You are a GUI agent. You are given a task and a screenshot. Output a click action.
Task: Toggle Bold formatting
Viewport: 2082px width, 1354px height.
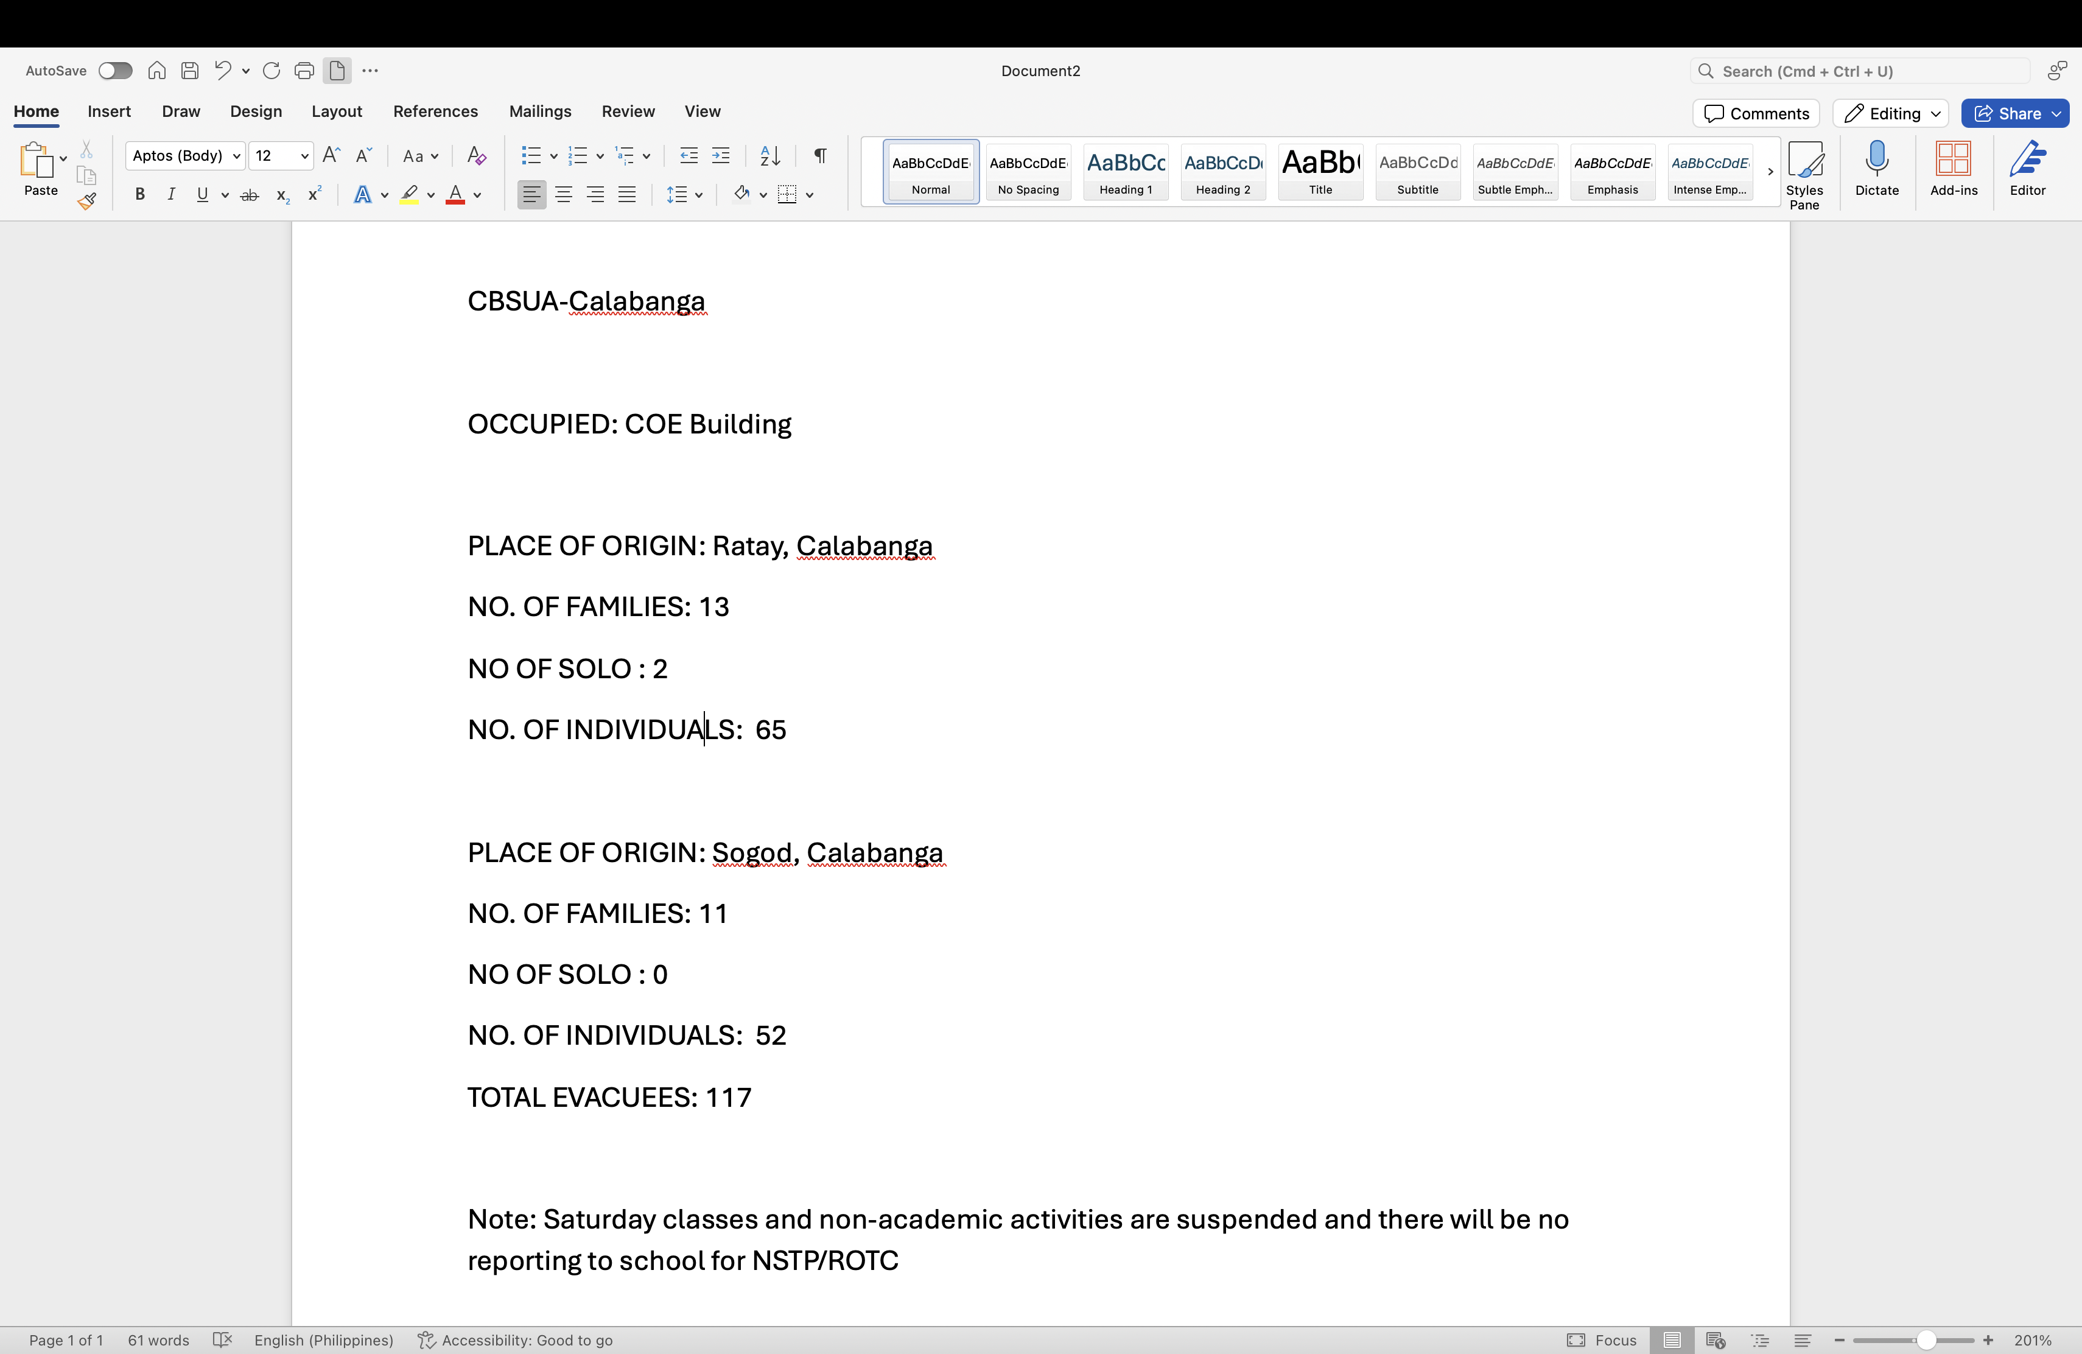[x=140, y=195]
